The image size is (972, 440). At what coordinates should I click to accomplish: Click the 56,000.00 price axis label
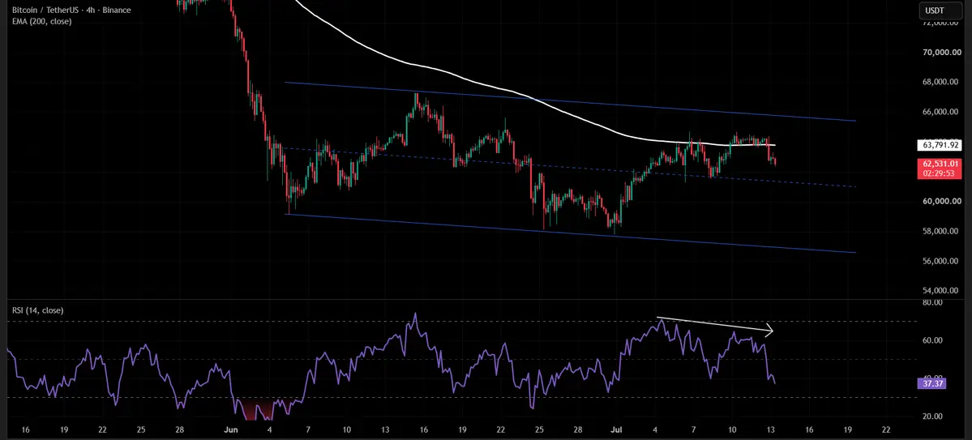coord(941,261)
